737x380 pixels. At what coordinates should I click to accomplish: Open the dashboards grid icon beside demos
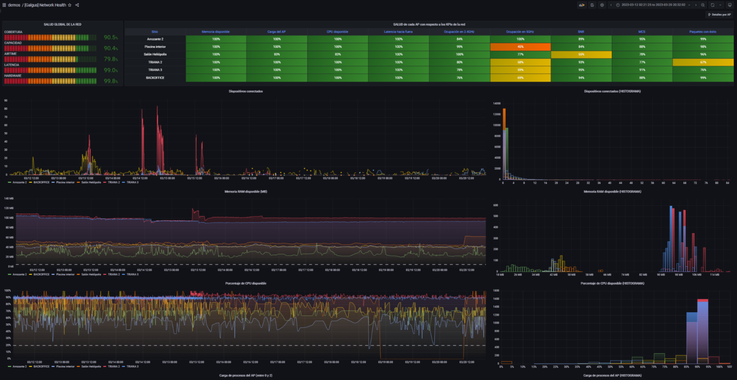(x=4, y=5)
